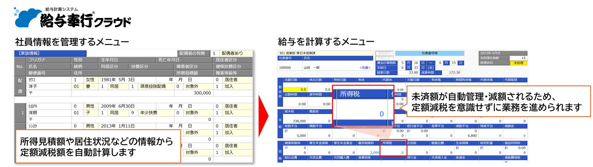Click the 施設利用料 value 0:00

click(522, 148)
